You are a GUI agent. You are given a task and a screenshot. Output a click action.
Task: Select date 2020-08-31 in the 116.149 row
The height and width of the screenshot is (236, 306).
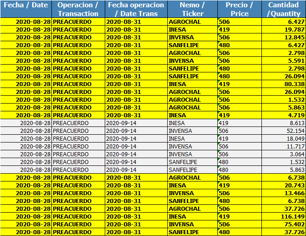click(136, 217)
